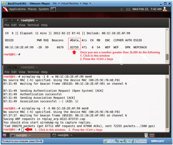Click the down-arrow button in lower terminal title bar
173x145 pixels.
click(12, 67)
